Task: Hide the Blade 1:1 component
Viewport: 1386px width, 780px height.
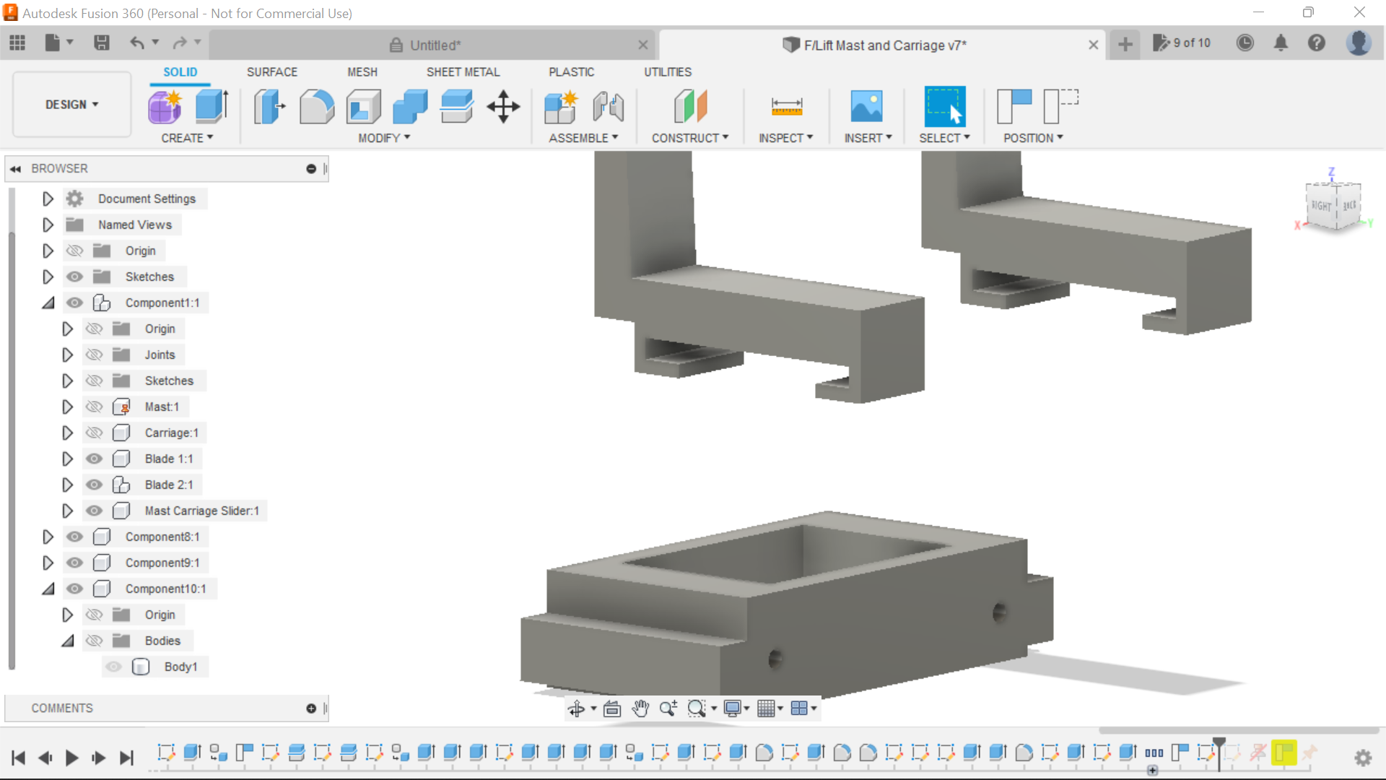Action: click(95, 459)
